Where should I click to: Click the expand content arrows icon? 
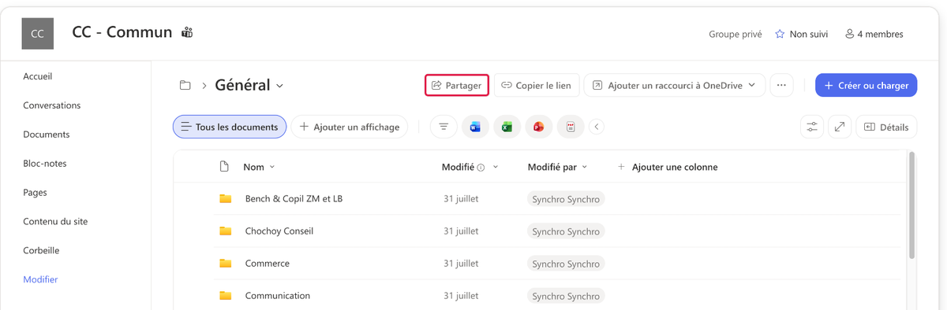840,127
